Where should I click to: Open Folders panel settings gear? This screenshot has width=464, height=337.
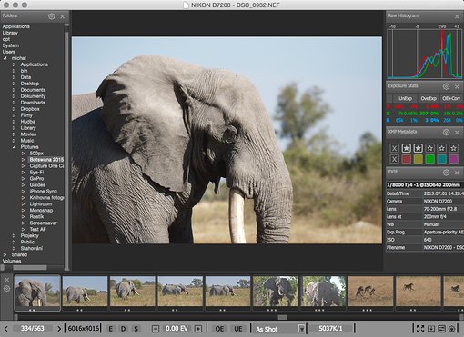pos(52,16)
